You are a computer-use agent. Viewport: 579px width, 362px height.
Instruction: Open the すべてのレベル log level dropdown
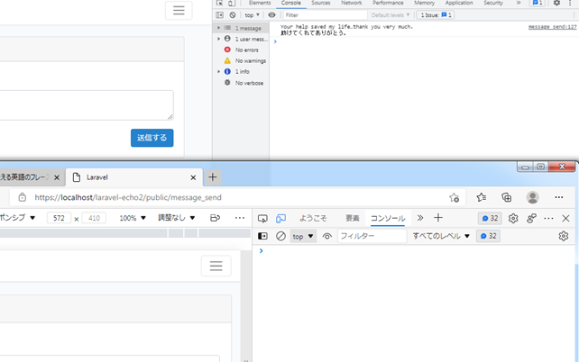pos(441,236)
